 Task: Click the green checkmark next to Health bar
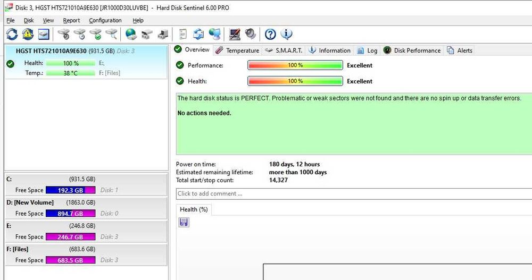click(x=180, y=81)
